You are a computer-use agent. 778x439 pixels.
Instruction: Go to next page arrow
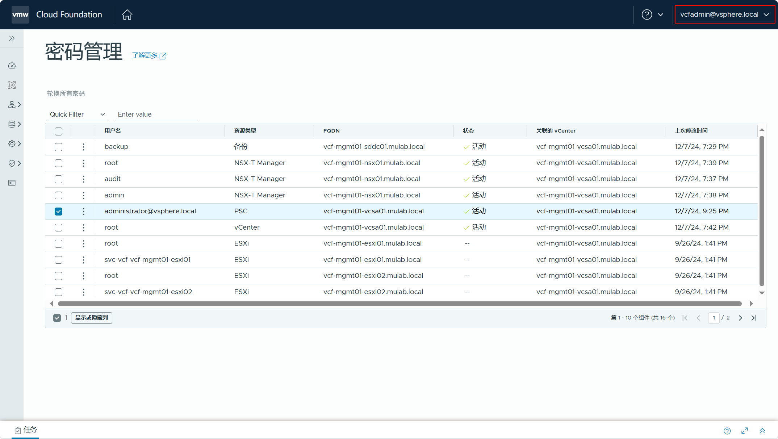pyautogui.click(x=740, y=318)
